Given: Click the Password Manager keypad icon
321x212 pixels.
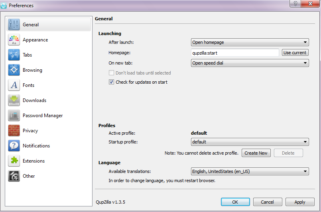Looking at the screenshot, I should pos(14,116).
